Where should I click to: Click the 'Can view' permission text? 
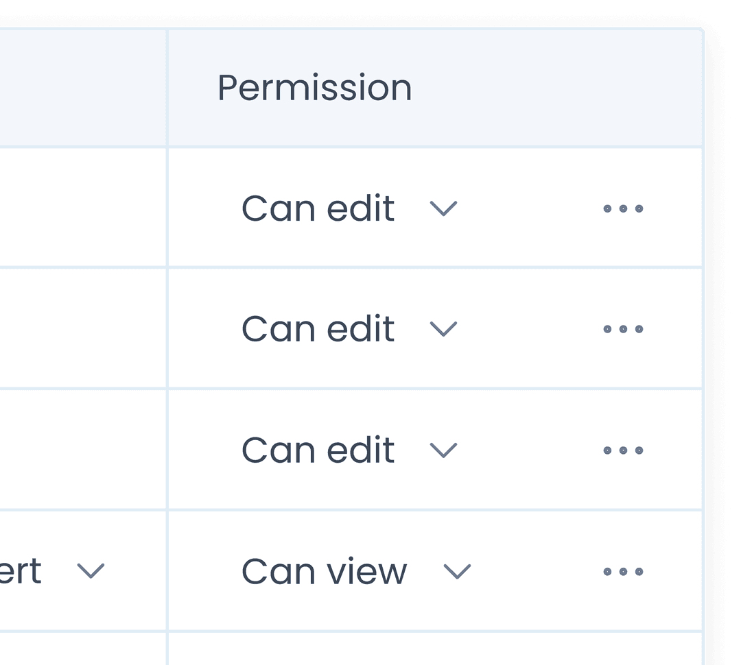[x=324, y=571]
